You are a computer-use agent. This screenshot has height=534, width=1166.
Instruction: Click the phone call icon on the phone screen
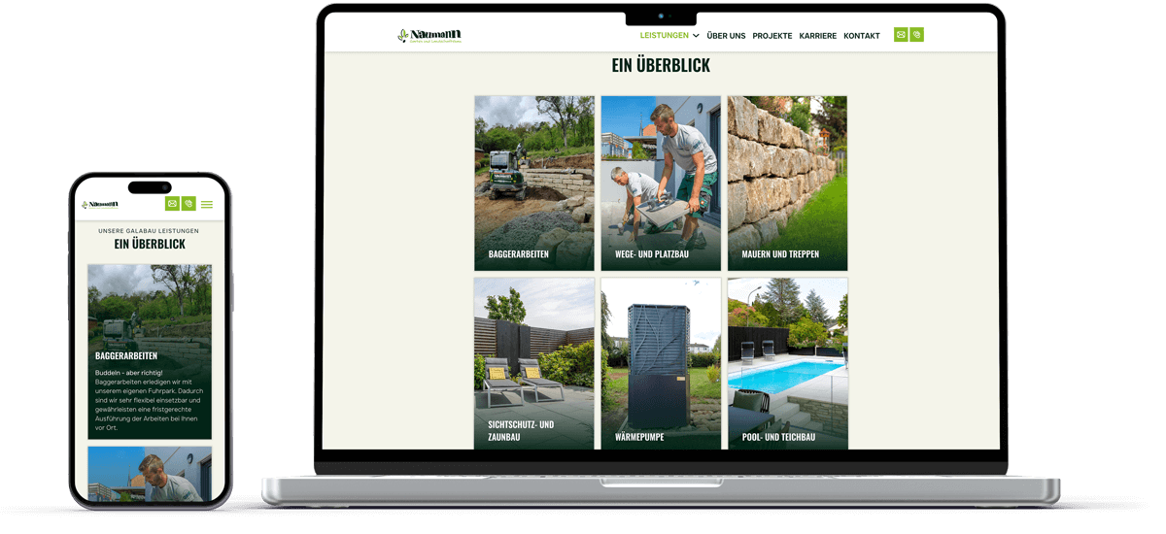point(189,204)
